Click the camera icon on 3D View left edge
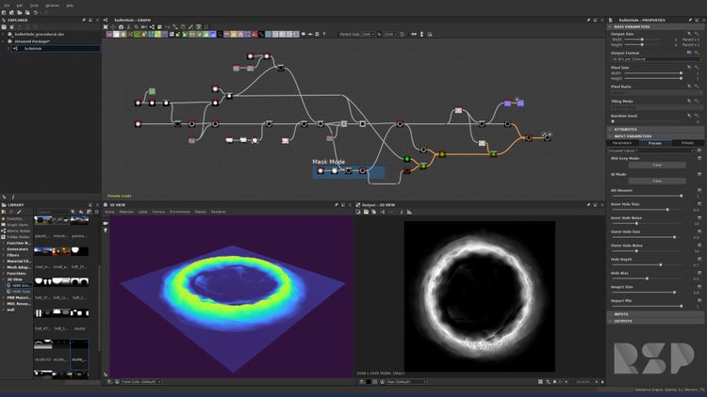The width and height of the screenshot is (707, 397). point(106,223)
